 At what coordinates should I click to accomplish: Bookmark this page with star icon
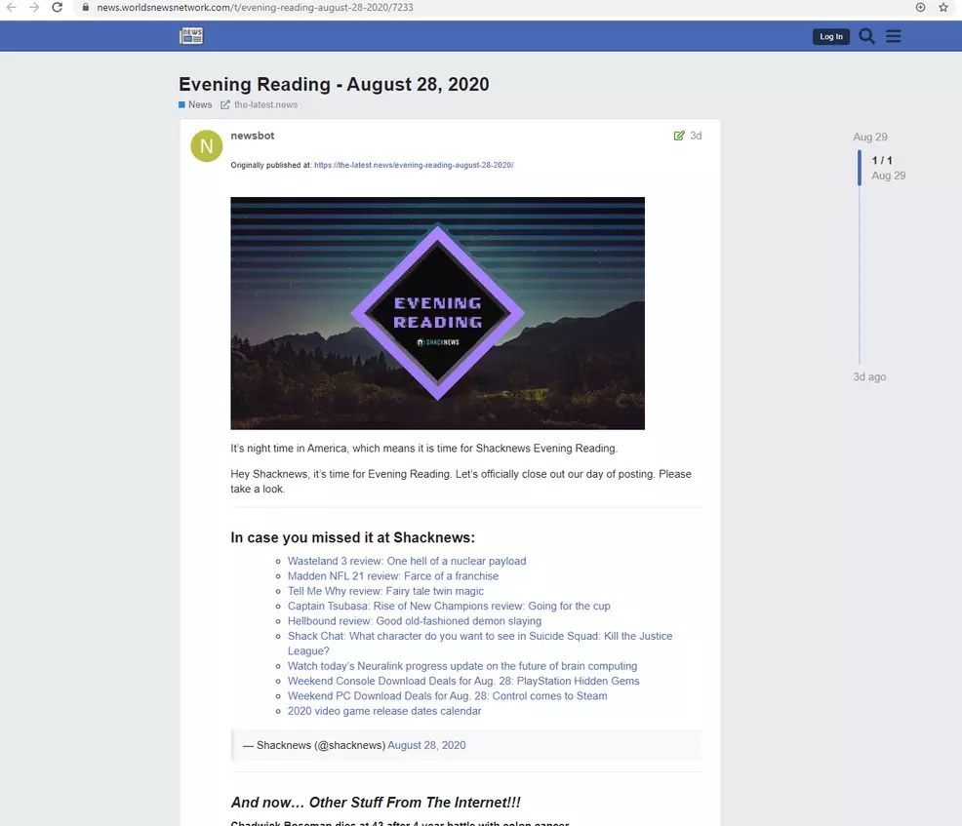point(943,7)
